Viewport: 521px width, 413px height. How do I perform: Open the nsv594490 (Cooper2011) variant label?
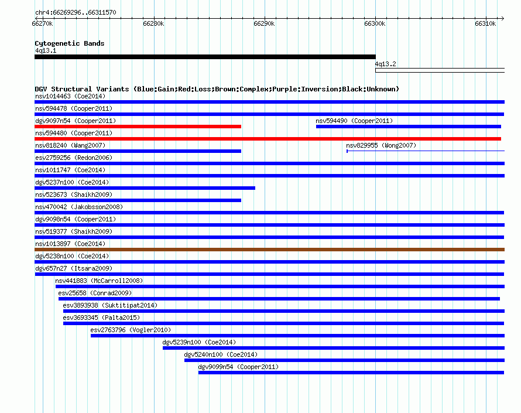click(x=354, y=121)
